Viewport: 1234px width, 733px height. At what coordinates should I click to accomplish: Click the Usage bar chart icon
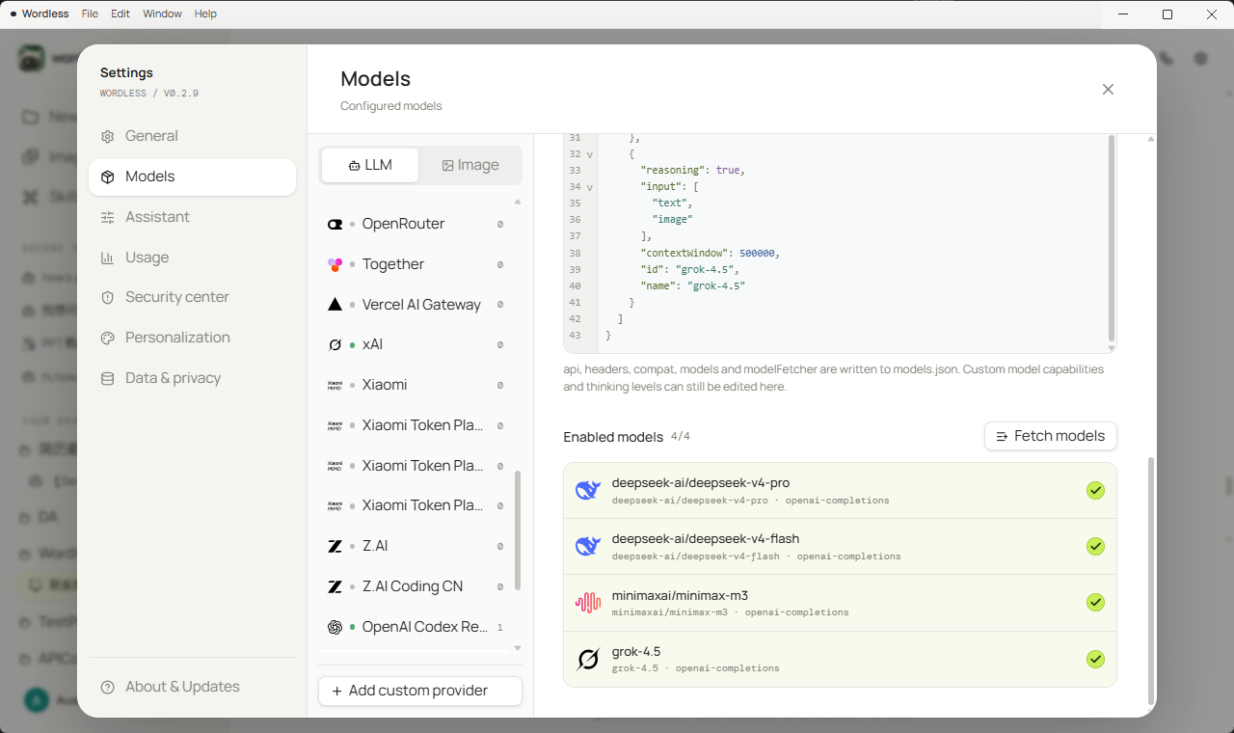click(x=108, y=258)
